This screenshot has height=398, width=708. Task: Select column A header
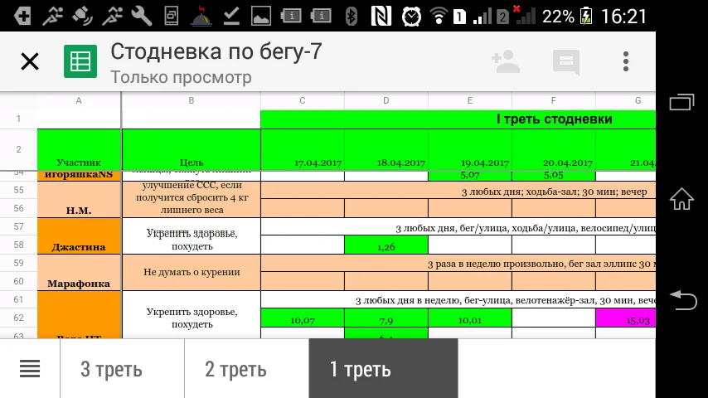pos(79,100)
